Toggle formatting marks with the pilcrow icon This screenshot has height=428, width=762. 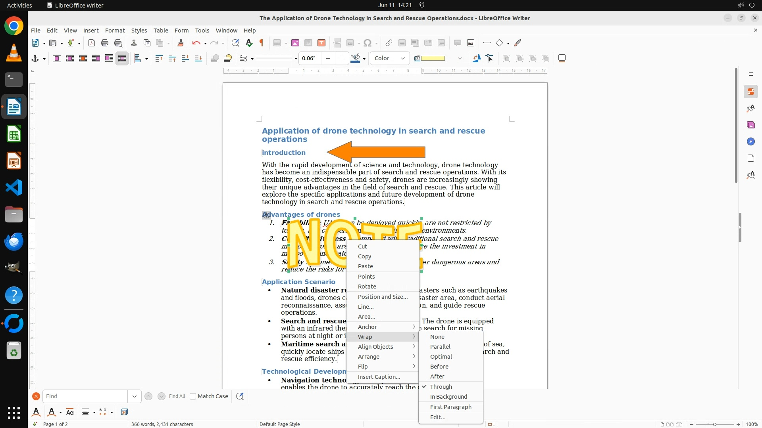point(262,43)
